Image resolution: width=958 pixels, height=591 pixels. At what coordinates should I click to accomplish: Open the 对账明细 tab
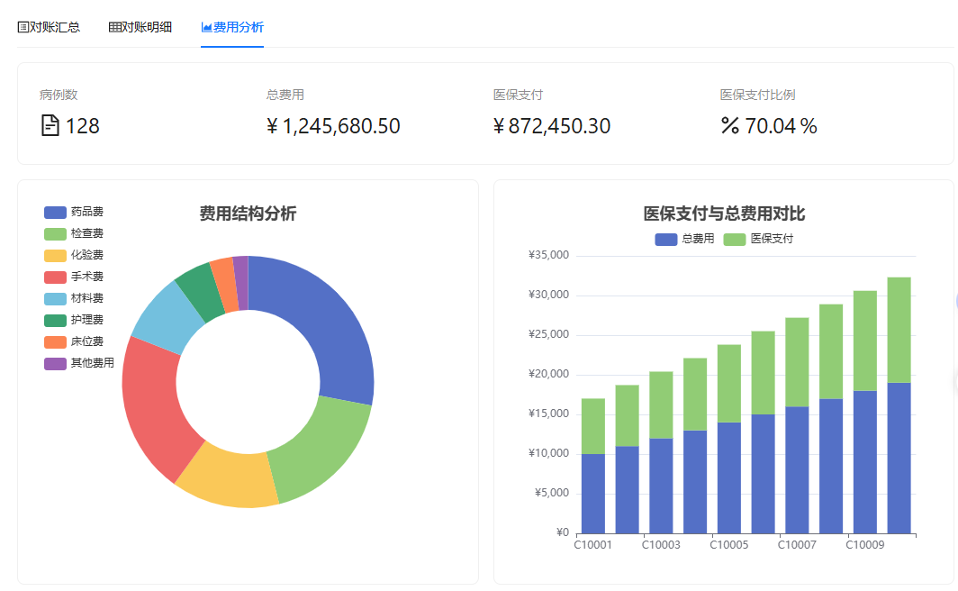point(140,27)
